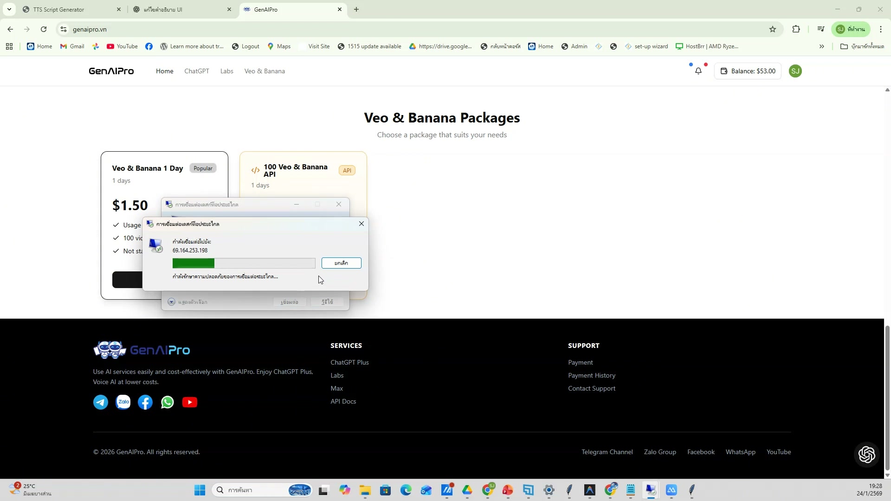The image size is (891, 501).
Task: Open the Zalo social icon in footer
Action: point(123,402)
